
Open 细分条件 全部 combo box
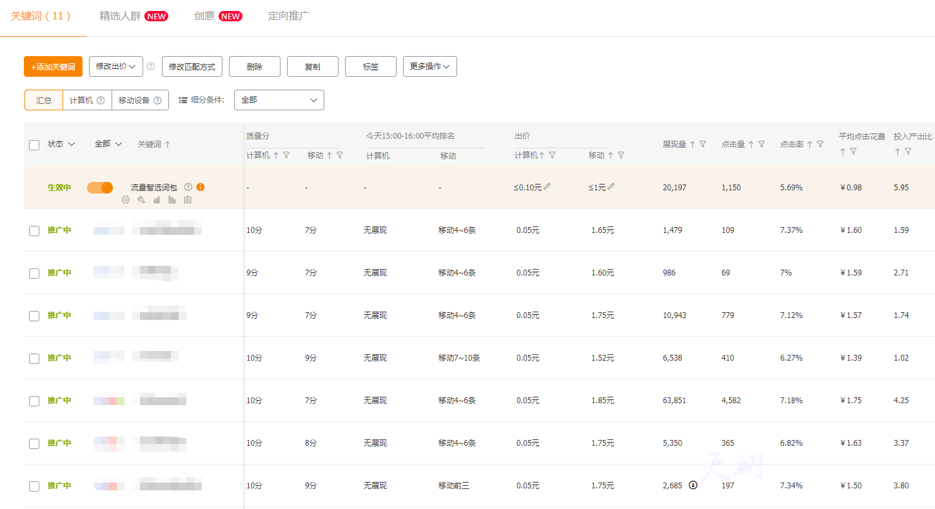pos(279,100)
